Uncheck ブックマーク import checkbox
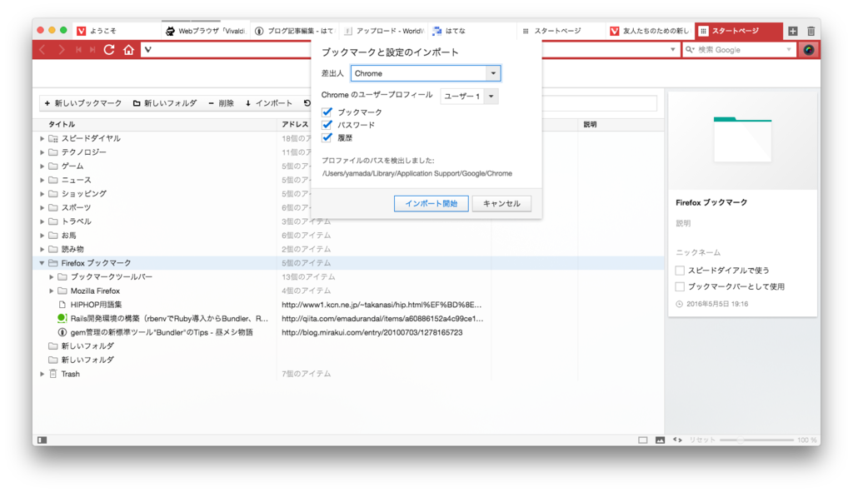The height and width of the screenshot is (492, 853). tap(327, 112)
